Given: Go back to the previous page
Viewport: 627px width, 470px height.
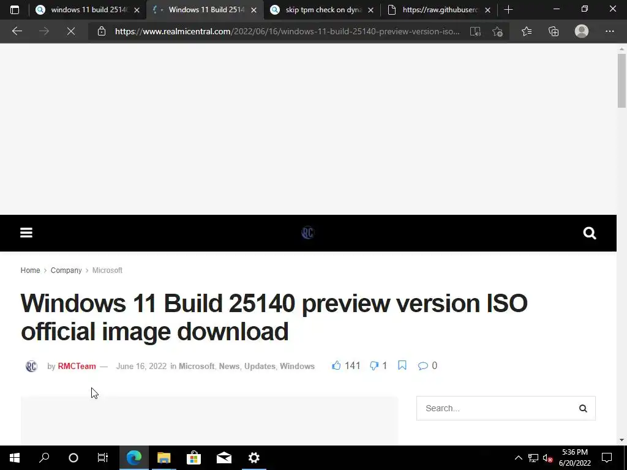Looking at the screenshot, I should coord(17,31).
